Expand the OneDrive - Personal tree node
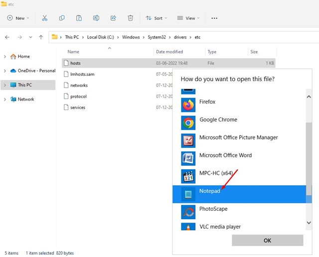319x257 pixels. (x=5, y=71)
